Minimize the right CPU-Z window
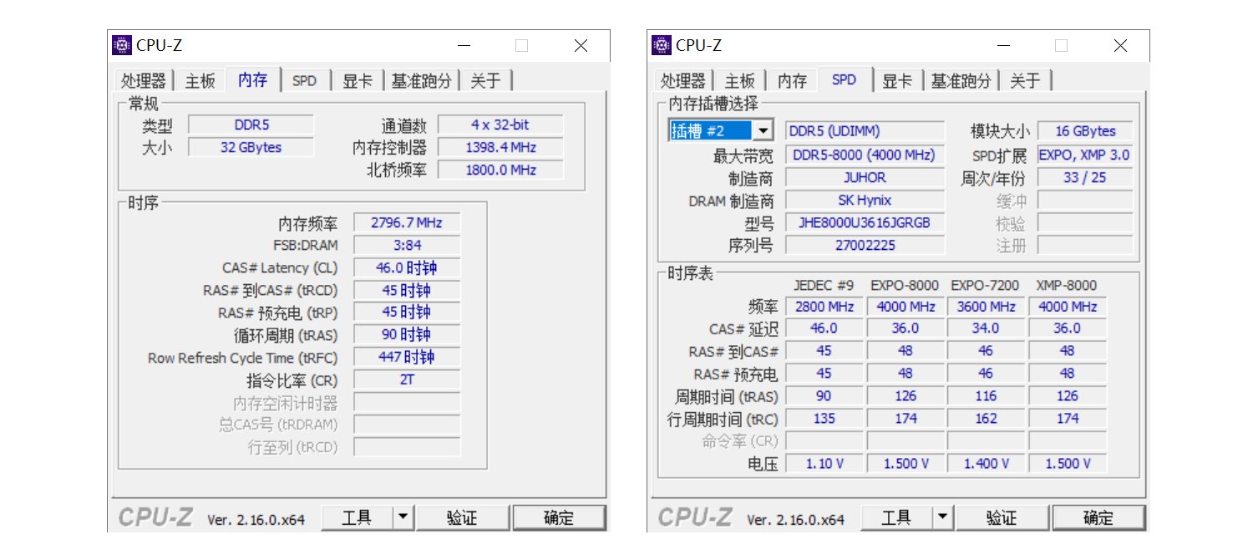 [x=1003, y=45]
